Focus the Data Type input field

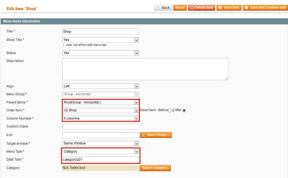[x=101, y=160]
